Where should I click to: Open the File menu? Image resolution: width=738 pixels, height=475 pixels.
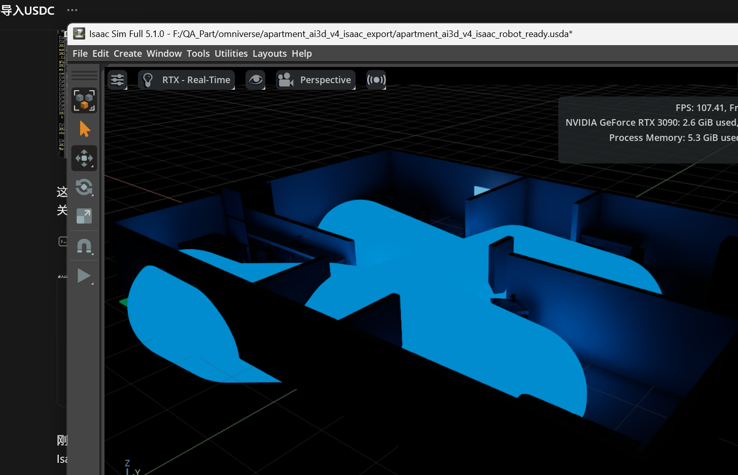point(80,54)
